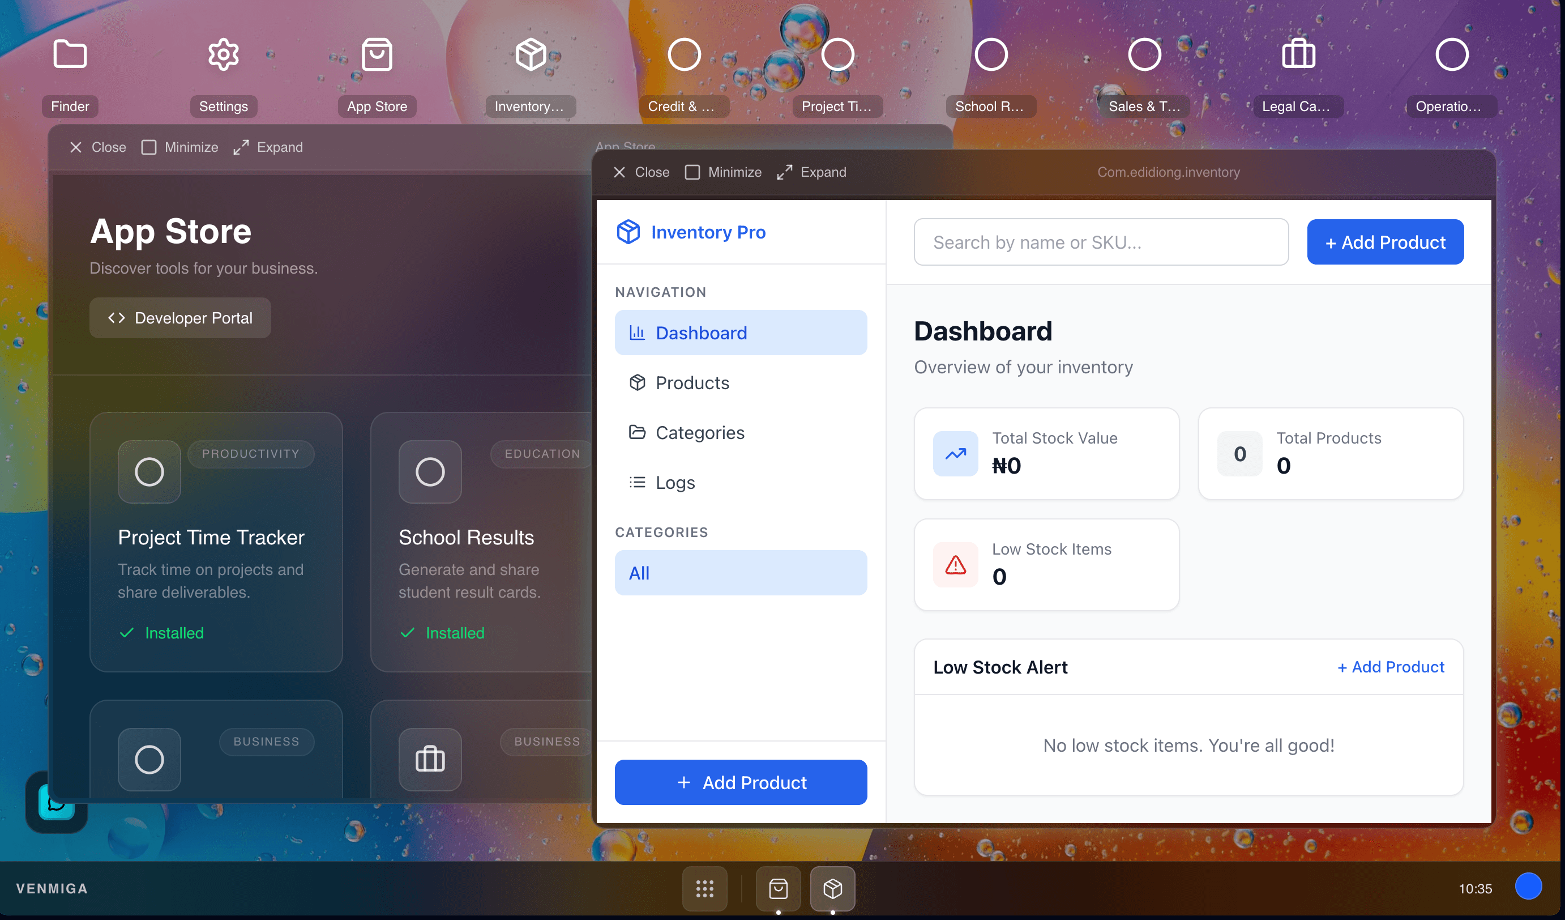Click the Inventory Pro box logo
1565x920 pixels.
(628, 231)
